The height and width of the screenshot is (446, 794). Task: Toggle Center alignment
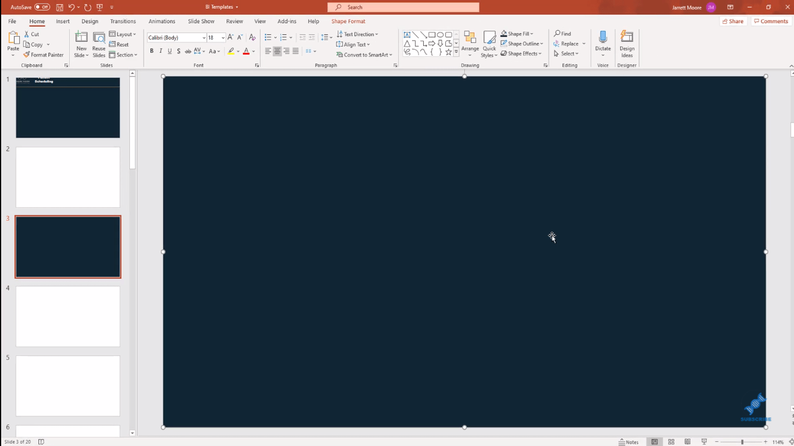click(277, 51)
